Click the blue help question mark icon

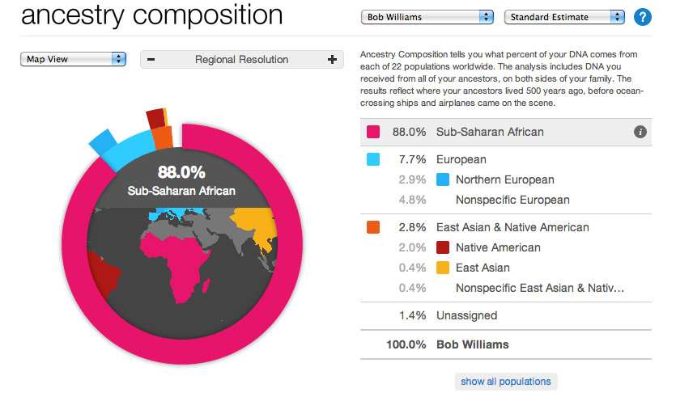click(643, 17)
